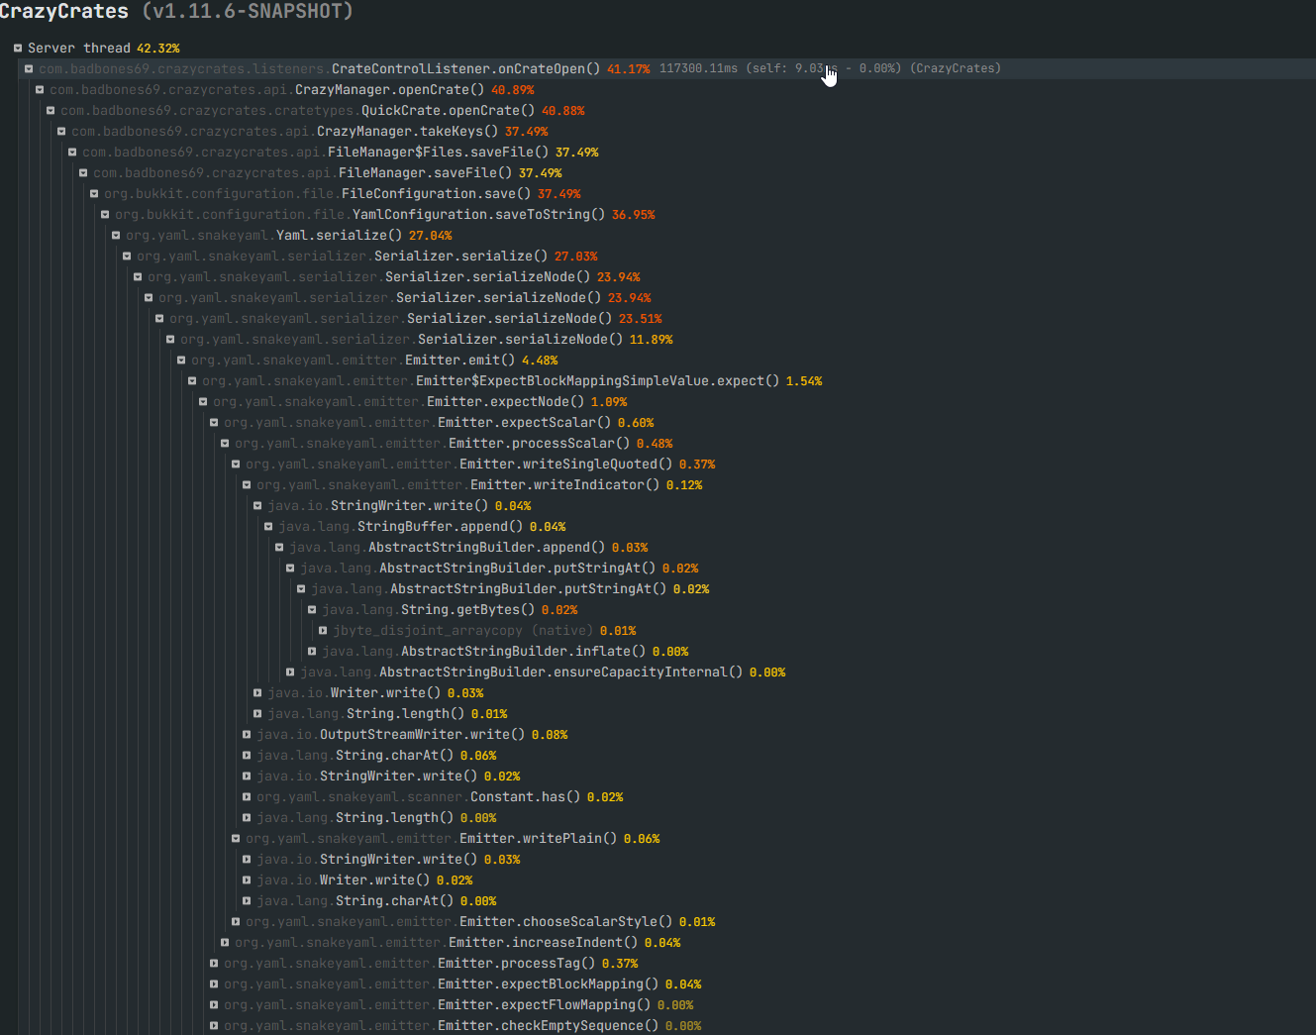Expand the OutputStreamWriter.write() node
The height and width of the screenshot is (1035, 1316).
tap(247, 734)
